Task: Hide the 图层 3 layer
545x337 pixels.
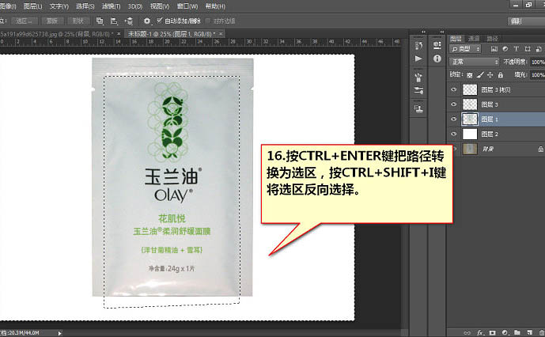Action: 453,104
